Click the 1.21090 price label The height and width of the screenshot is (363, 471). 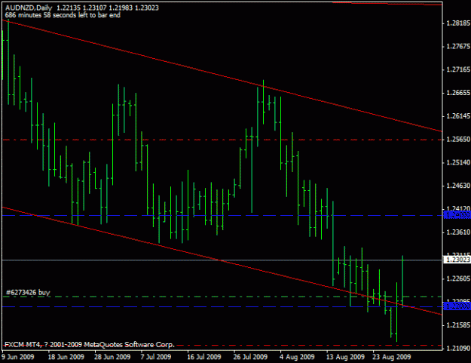click(458, 348)
